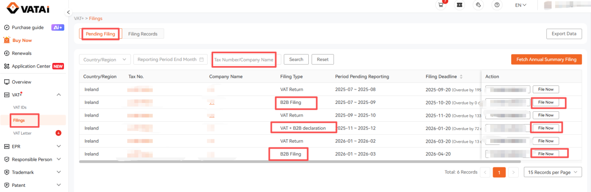Click the Tax No. column header

coord(136,76)
